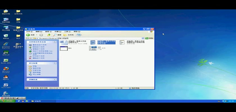Select the 新建文件夹(2) desktop folder
The height and width of the screenshot is (112, 236).
(18, 29)
